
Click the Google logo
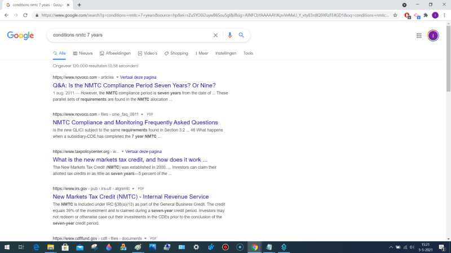coord(20,35)
